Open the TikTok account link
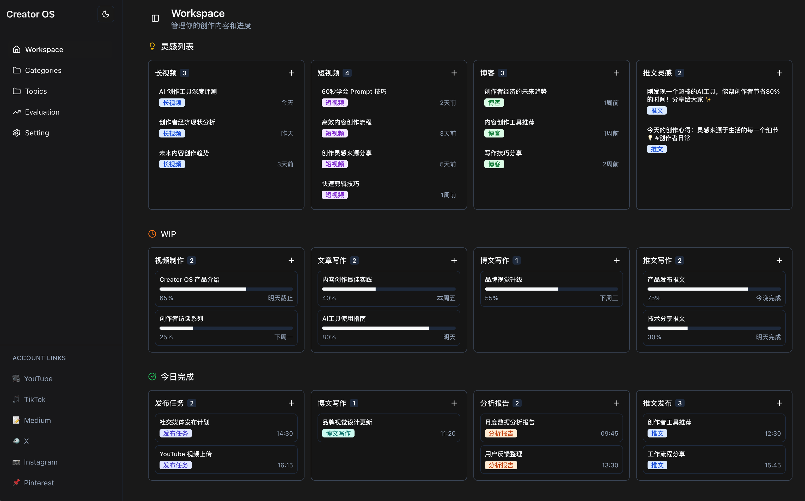Screen dimensions: 805x501 61,399
